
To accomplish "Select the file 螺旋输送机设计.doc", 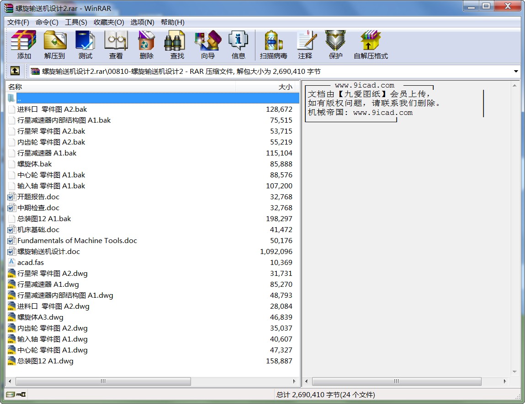I will (48, 252).
